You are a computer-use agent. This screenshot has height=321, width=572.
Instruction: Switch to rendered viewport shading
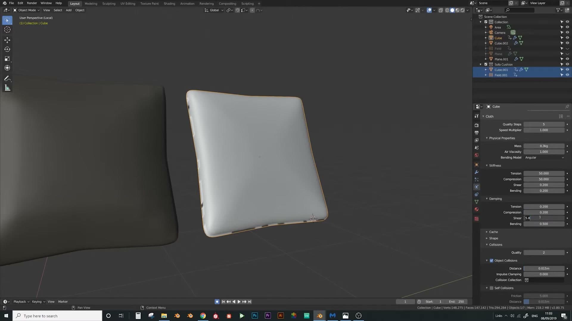point(462,10)
